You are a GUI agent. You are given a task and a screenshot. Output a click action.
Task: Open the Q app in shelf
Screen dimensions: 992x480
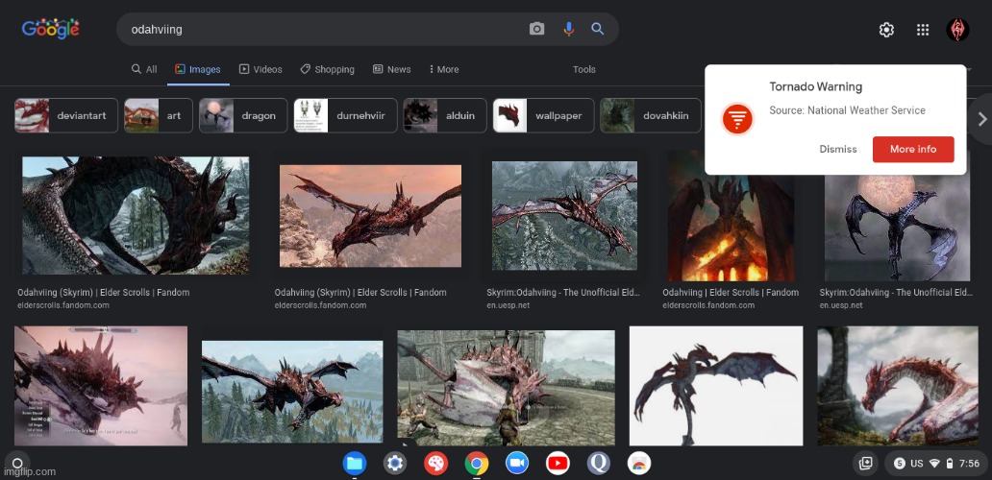coord(599,465)
